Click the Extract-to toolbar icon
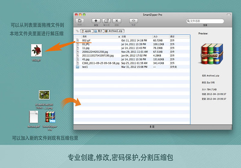The image size is (241, 168). click(x=106, y=20)
